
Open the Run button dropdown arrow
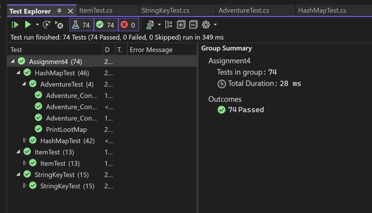point(37,25)
